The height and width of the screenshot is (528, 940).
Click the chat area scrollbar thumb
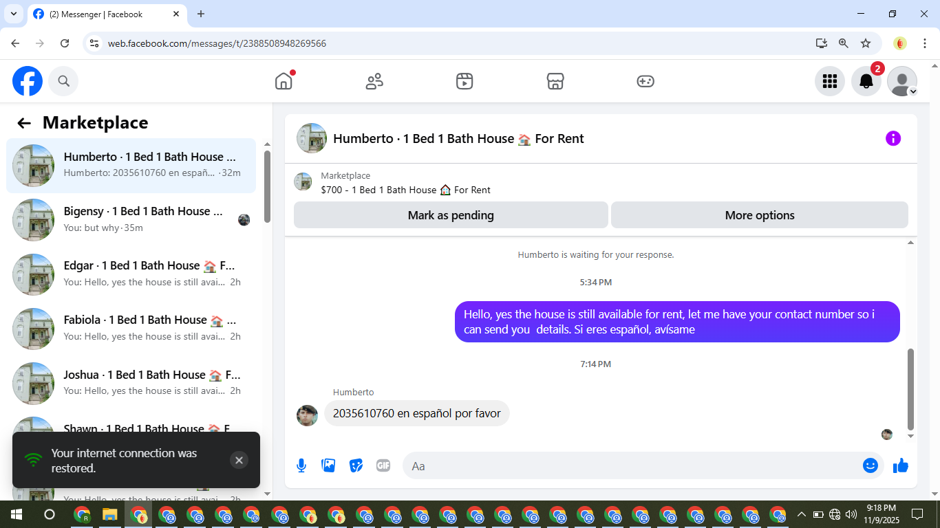pos(910,388)
